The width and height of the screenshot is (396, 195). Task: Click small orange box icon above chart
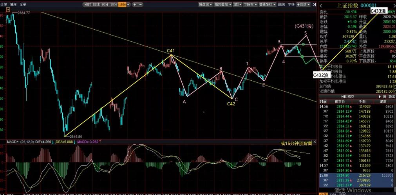coord(8,10)
